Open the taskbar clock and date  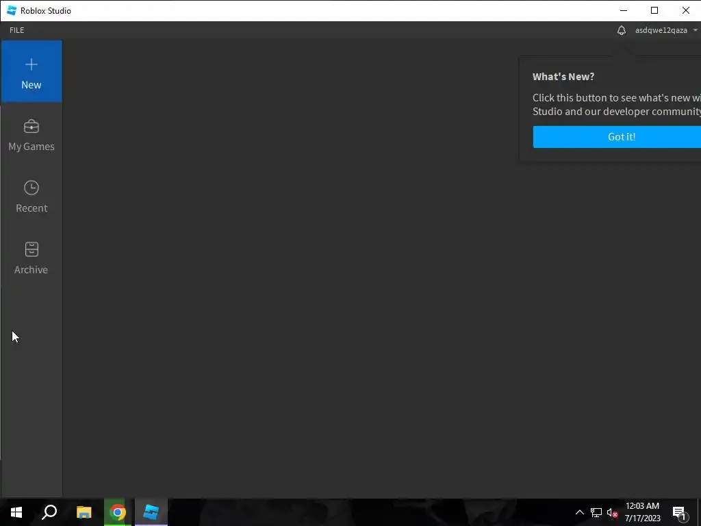(642, 512)
